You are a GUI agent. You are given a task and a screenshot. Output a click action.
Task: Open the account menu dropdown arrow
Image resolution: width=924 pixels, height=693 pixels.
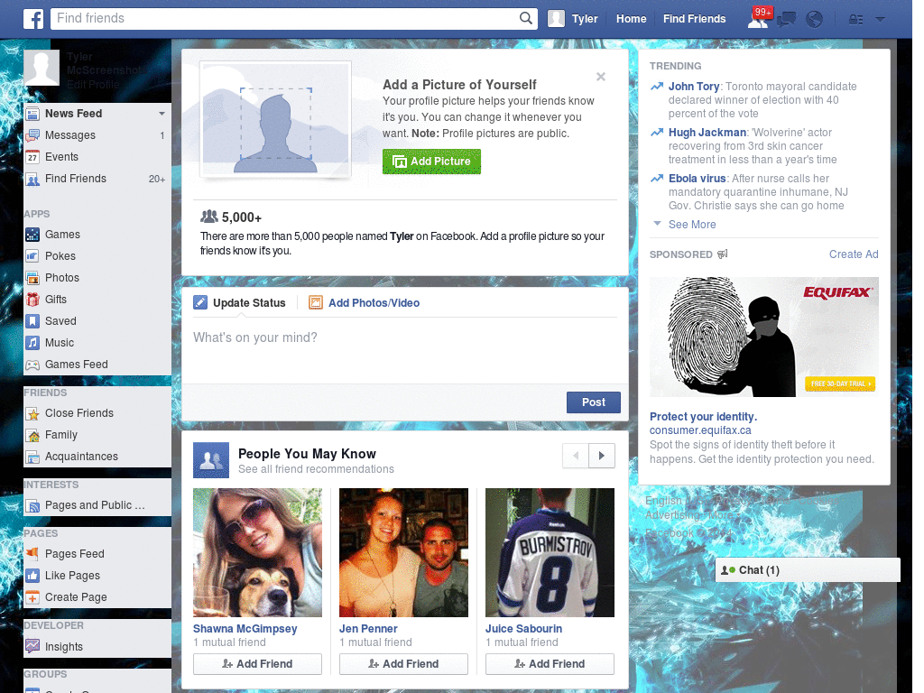click(881, 20)
